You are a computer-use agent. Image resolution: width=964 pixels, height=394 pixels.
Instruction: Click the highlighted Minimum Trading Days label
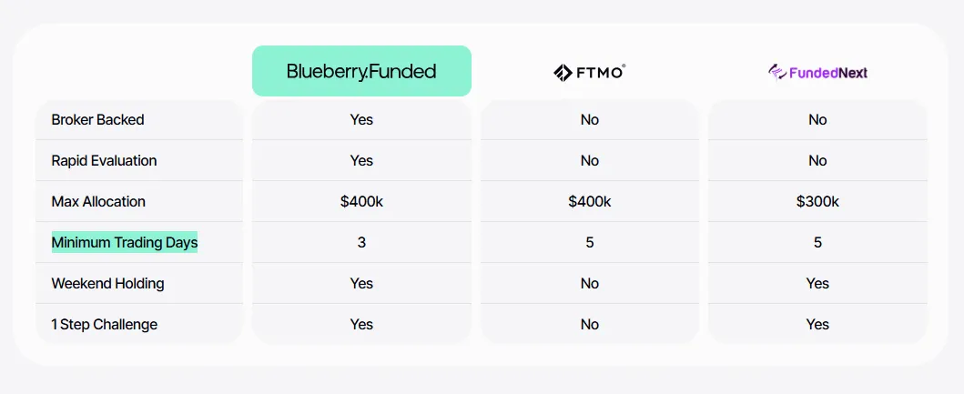click(125, 242)
